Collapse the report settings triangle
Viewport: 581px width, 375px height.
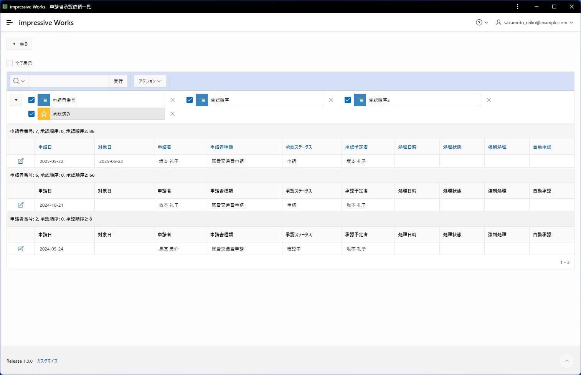tap(16, 100)
